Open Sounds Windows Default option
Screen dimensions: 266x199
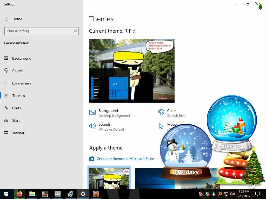coord(107,127)
